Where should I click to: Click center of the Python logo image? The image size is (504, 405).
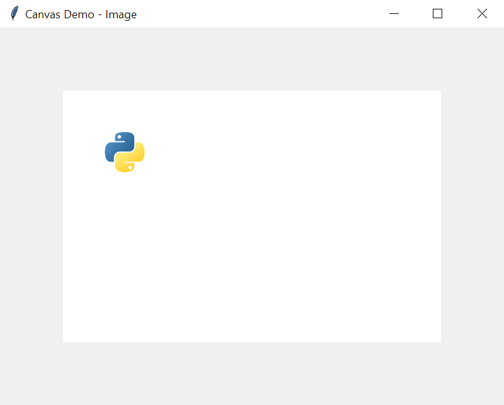point(124,152)
